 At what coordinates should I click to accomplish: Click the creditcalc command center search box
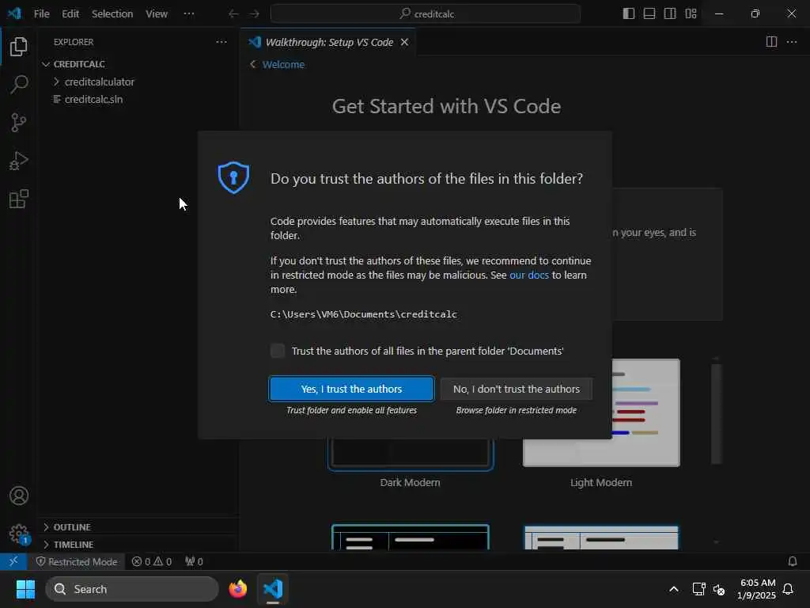click(425, 14)
